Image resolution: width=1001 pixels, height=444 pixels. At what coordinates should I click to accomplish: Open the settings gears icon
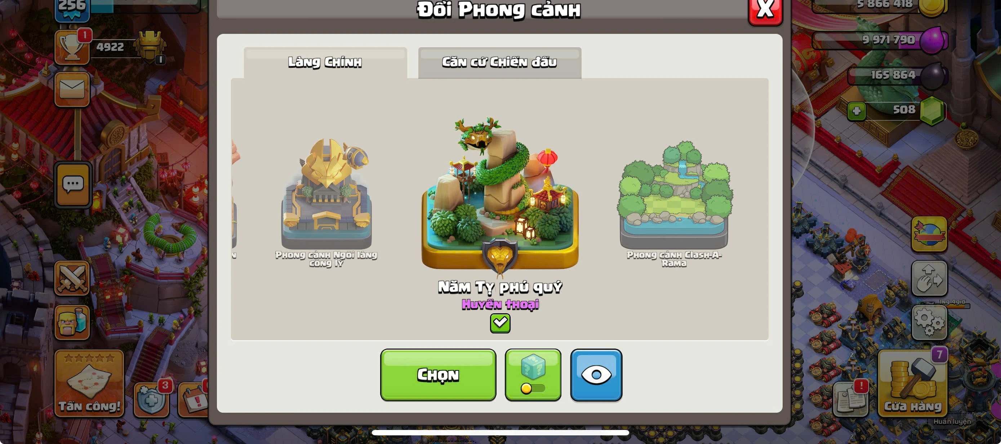point(930,322)
